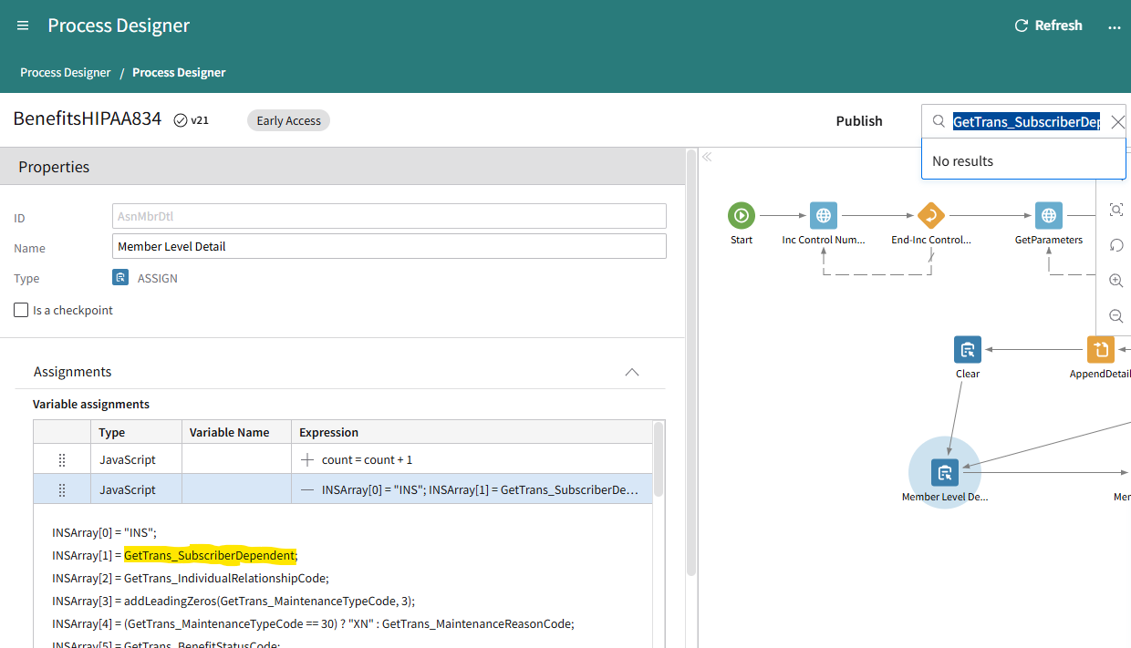This screenshot has width=1131, height=648.
Task: Click the addLeadingZeros code line
Action: 233,601
